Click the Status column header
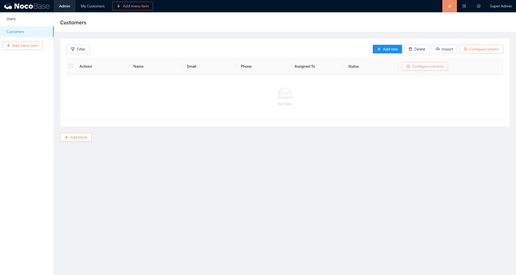The image size is (516, 275). click(x=353, y=66)
